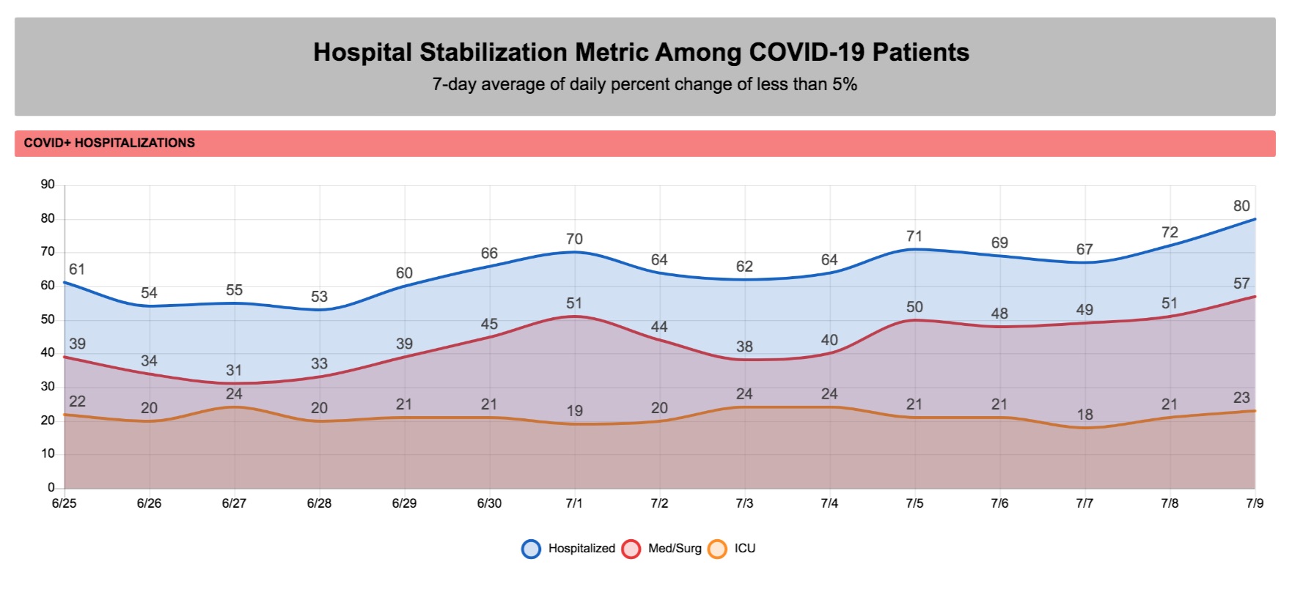Click the ICU data point labeled 18

[x=1085, y=428]
